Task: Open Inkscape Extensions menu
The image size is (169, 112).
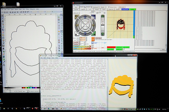Action: coord(33,9)
